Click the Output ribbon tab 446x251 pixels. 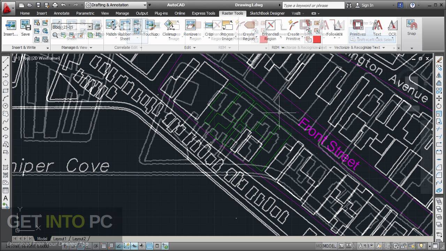(x=142, y=13)
